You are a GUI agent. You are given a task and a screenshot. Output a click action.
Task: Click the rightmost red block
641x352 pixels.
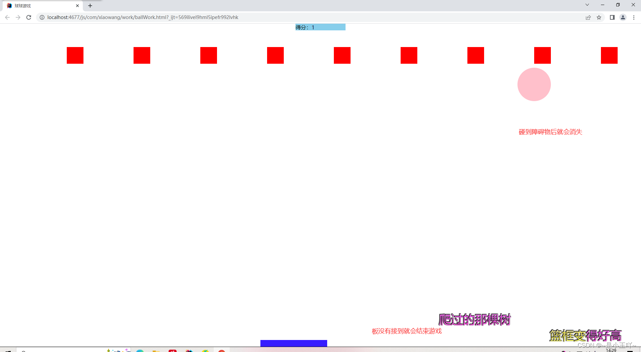[609, 55]
